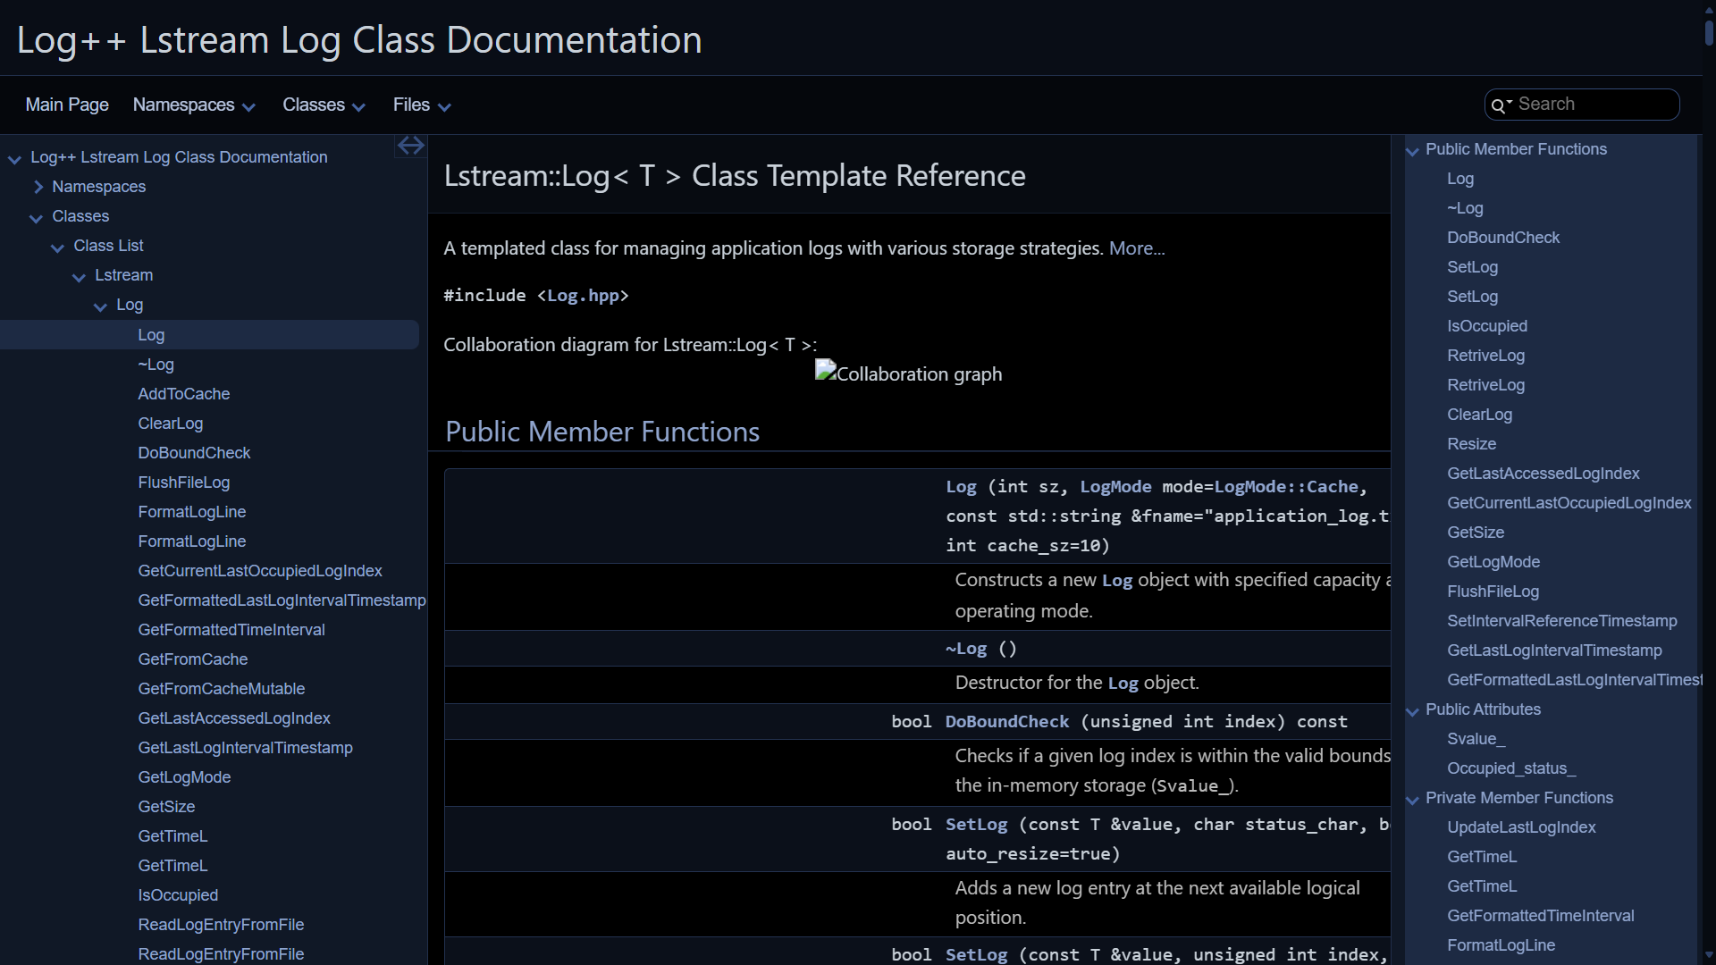Expand the Namespaces tree node
The image size is (1716, 965).
pyautogui.click(x=38, y=187)
